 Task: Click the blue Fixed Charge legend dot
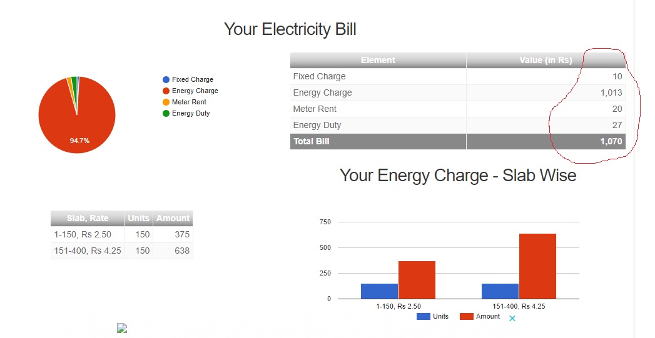point(166,80)
